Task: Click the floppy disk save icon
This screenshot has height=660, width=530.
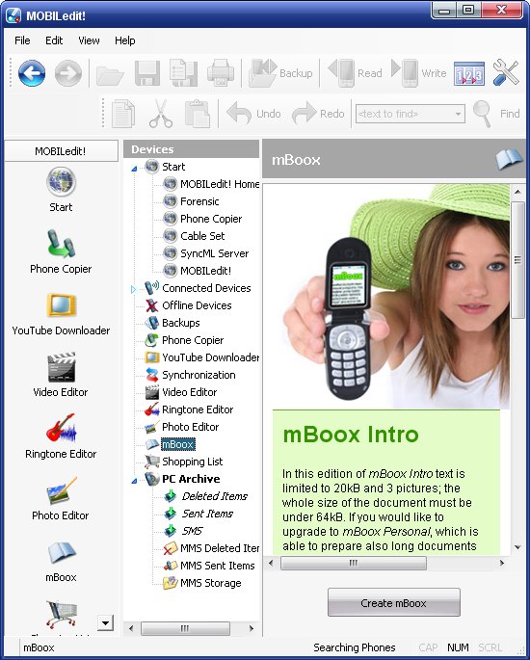Action: click(x=147, y=73)
